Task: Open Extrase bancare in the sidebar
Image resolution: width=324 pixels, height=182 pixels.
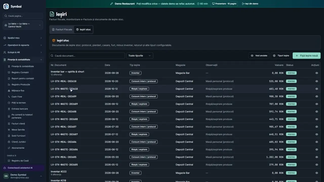Action: click(x=19, y=109)
